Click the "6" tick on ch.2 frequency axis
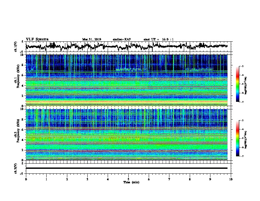Image resolution: width=260 pixels, height=201 pixels. click(23, 129)
